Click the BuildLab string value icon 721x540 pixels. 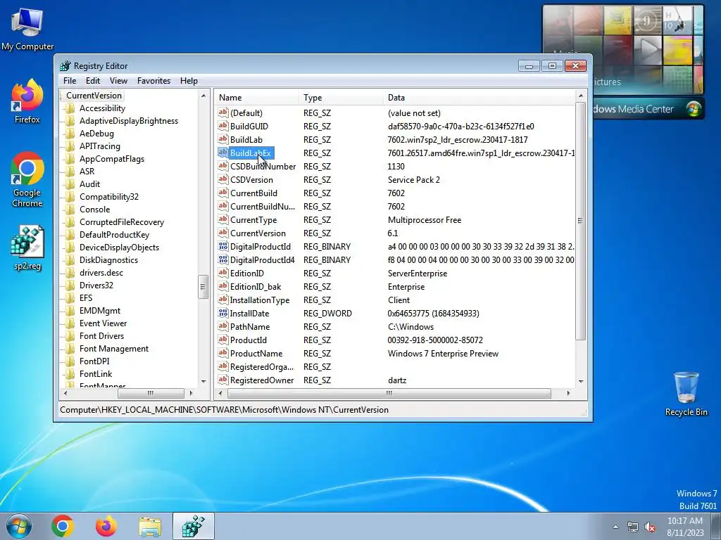coord(223,139)
